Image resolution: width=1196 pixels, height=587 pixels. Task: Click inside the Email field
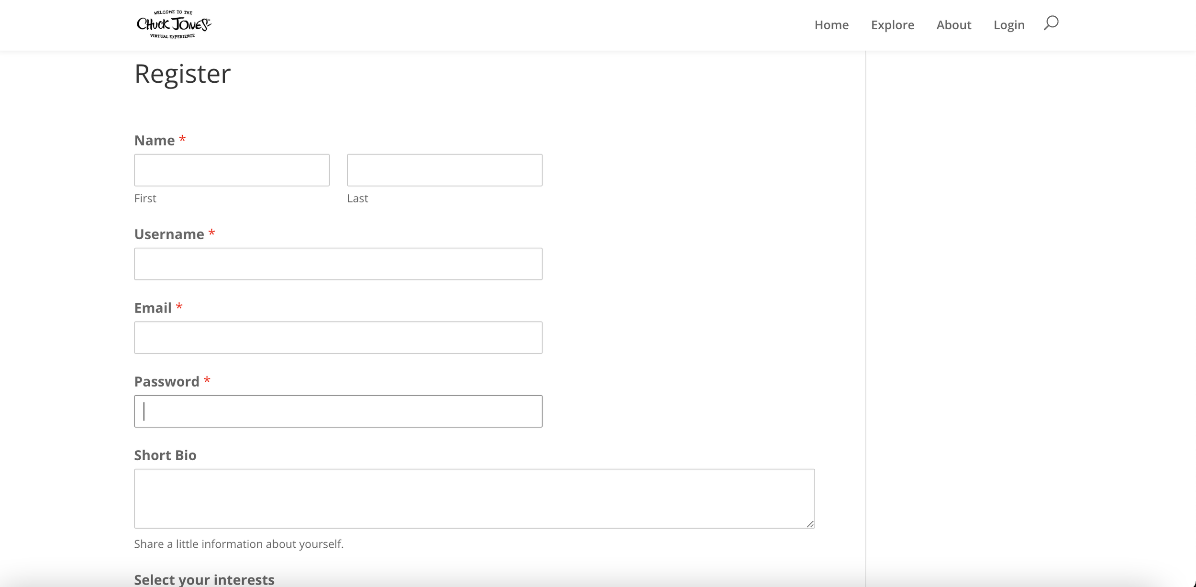coord(338,337)
